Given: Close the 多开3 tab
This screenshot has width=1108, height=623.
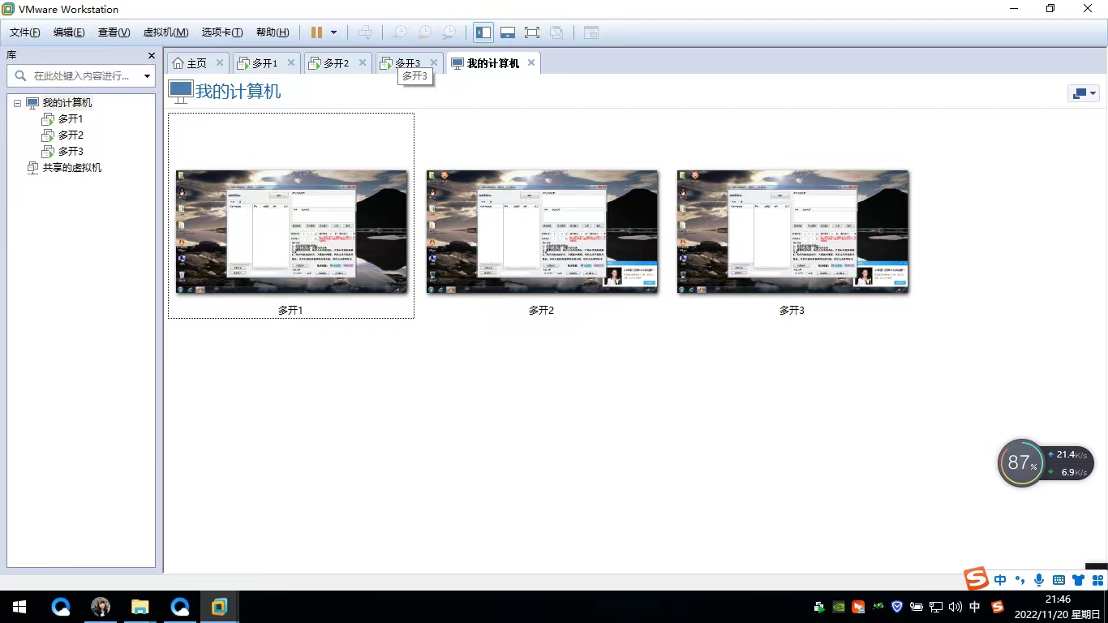Looking at the screenshot, I should pyautogui.click(x=434, y=62).
